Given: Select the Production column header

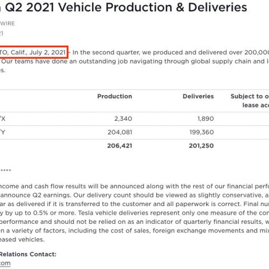Looking at the screenshot, I should 114,96.
